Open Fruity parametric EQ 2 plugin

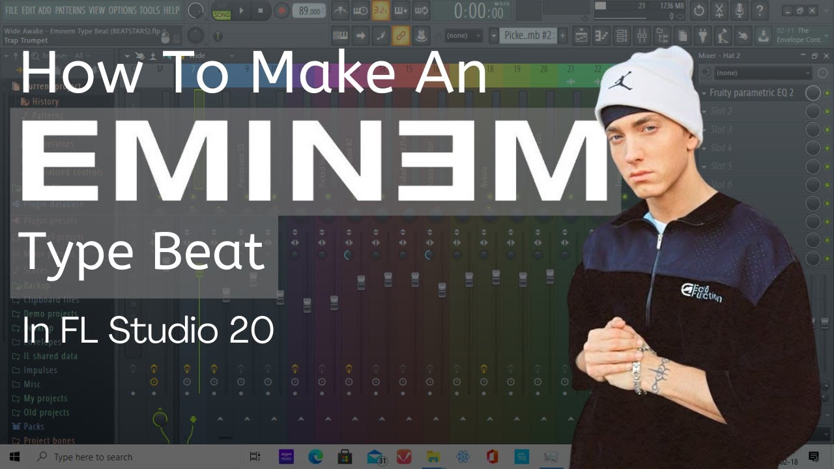coord(751,93)
